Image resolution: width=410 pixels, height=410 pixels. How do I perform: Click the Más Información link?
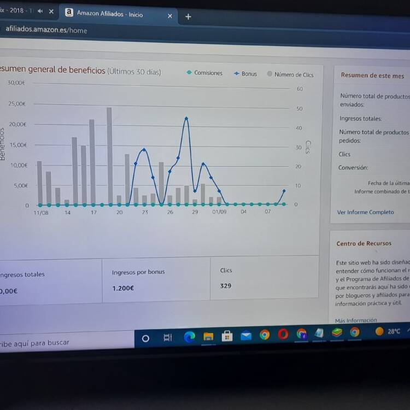(356, 320)
